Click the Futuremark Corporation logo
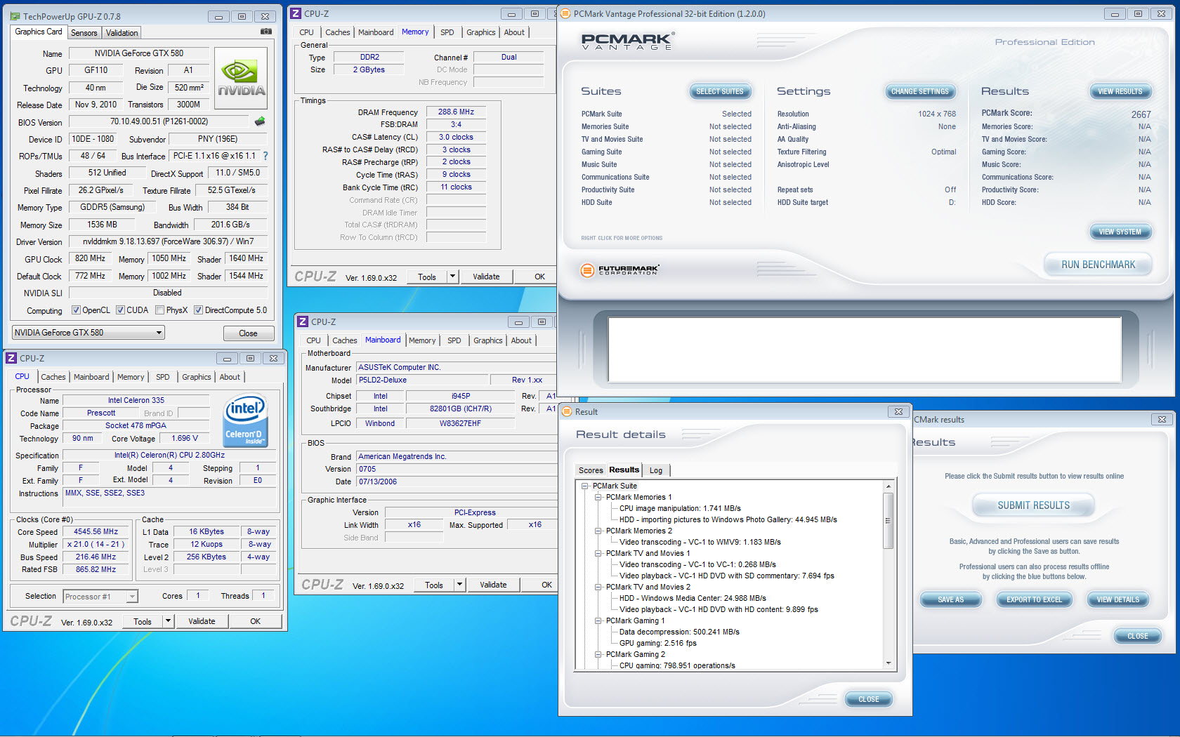 [x=620, y=270]
